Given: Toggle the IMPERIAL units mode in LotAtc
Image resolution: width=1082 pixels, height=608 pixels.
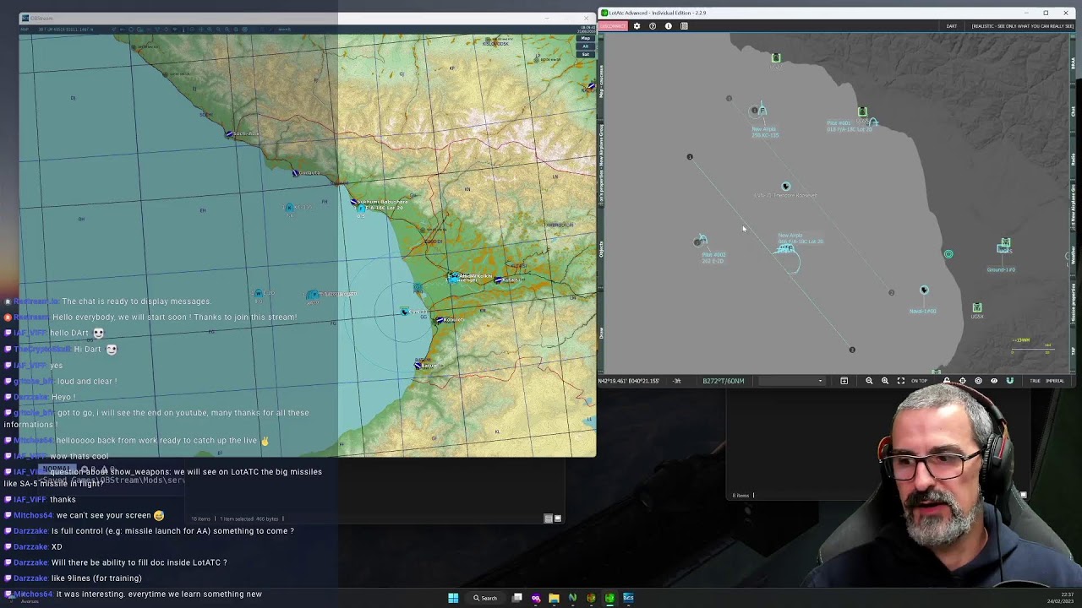Looking at the screenshot, I should point(1055,381).
